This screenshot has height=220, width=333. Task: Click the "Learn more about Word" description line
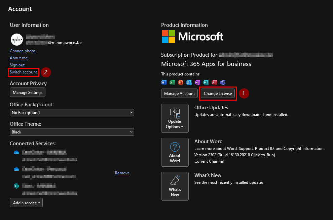pyautogui.click(x=260, y=149)
